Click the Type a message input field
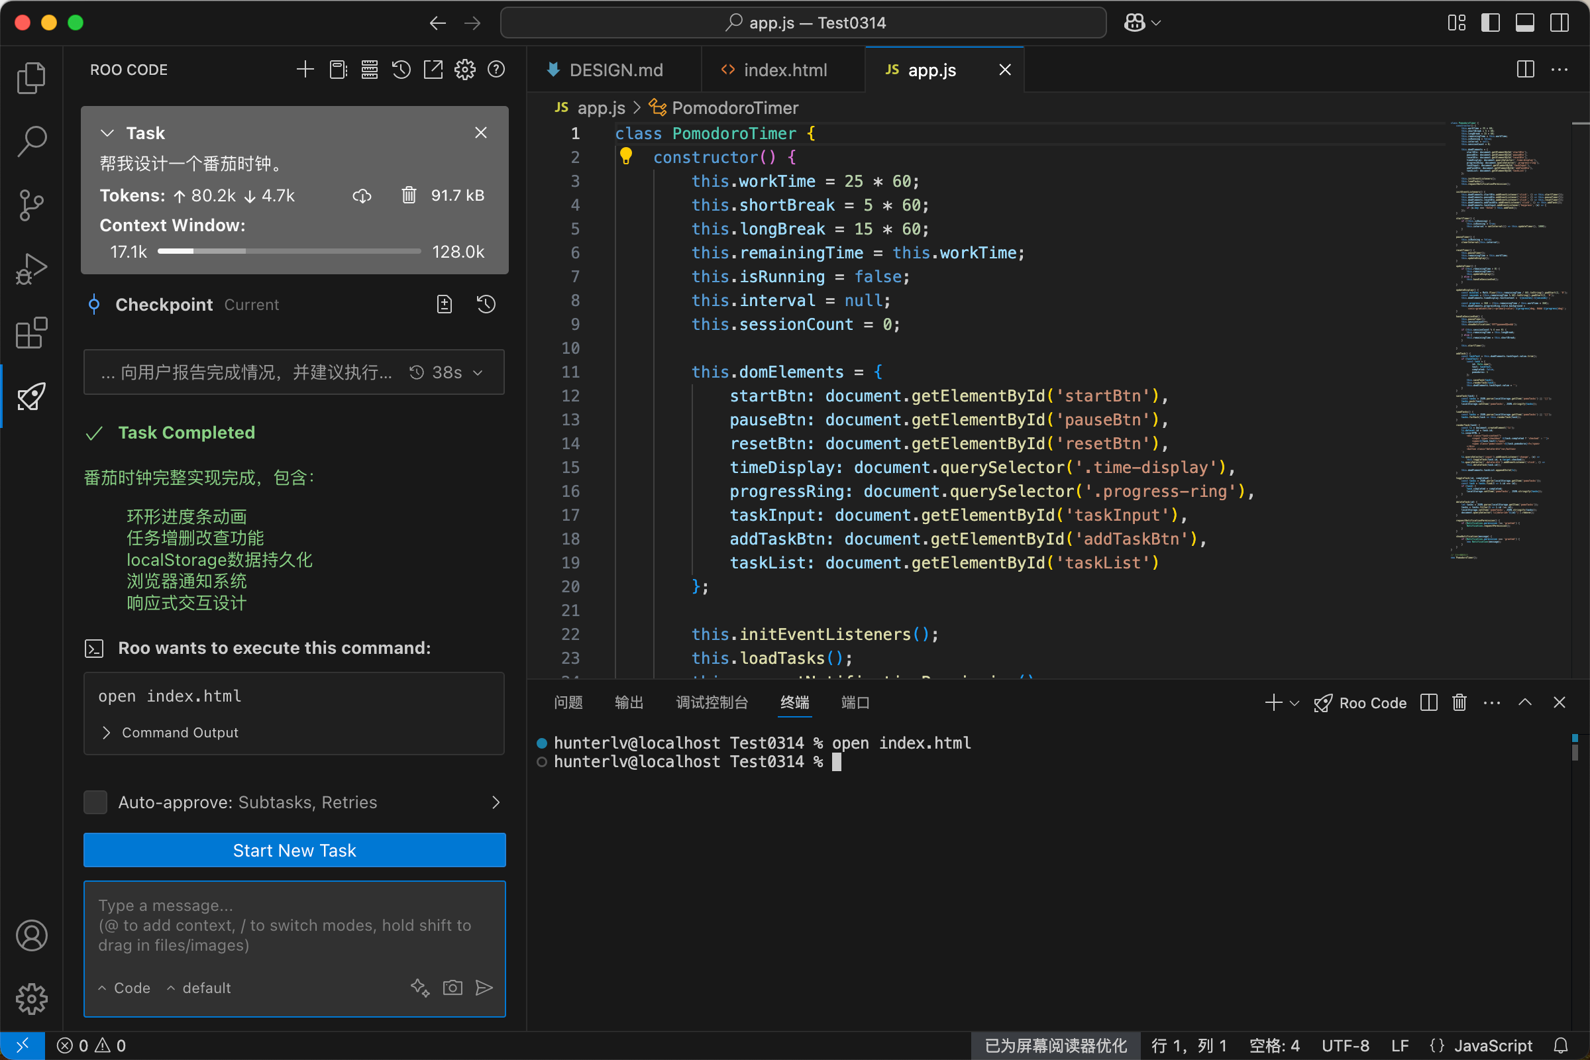 coord(294,925)
